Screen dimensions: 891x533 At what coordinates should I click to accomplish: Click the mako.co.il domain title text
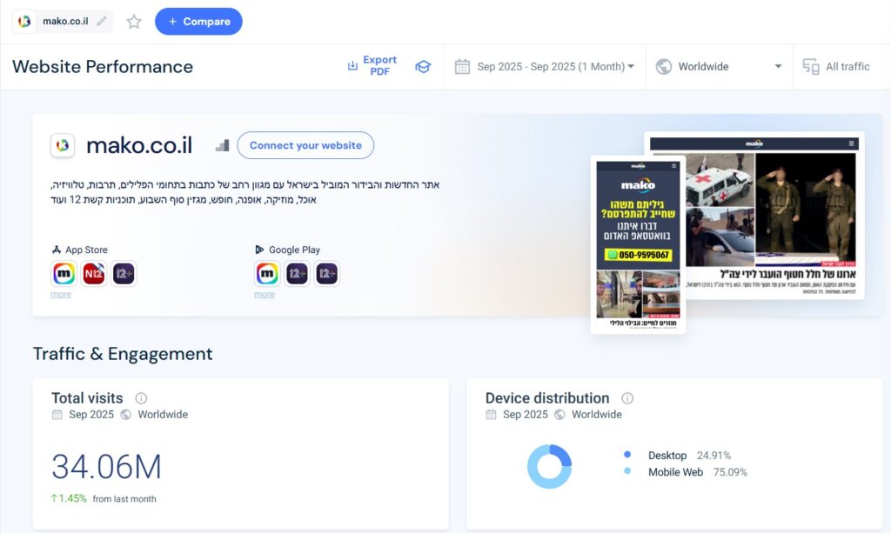(x=139, y=145)
